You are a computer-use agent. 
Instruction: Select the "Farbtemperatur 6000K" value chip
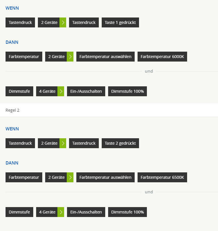click(162, 57)
